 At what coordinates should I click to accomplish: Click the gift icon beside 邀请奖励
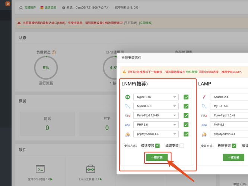click(42, 7)
